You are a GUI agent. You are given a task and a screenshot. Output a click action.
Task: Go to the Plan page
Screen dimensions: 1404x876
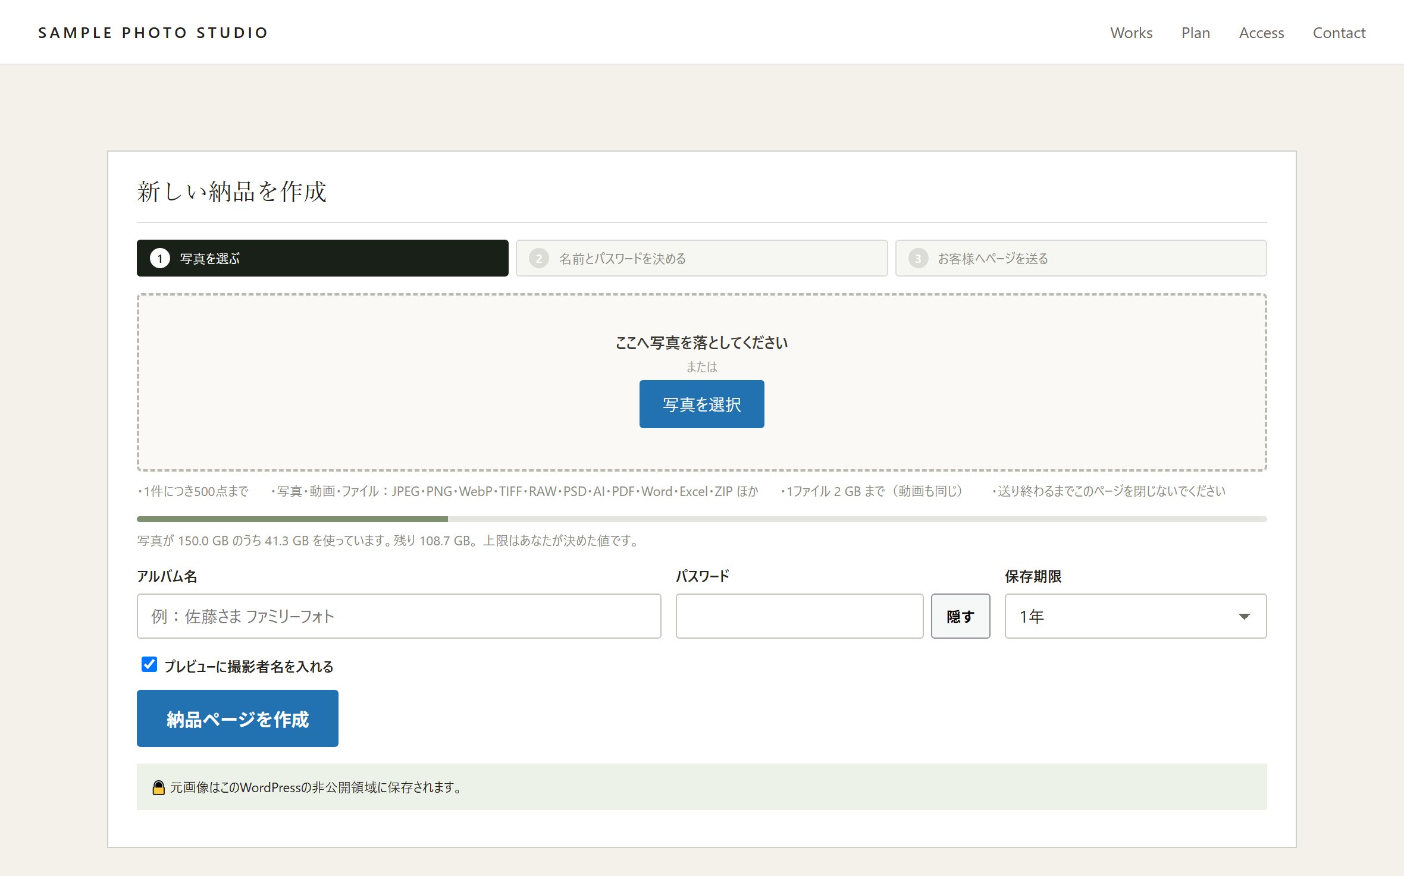coord(1195,33)
